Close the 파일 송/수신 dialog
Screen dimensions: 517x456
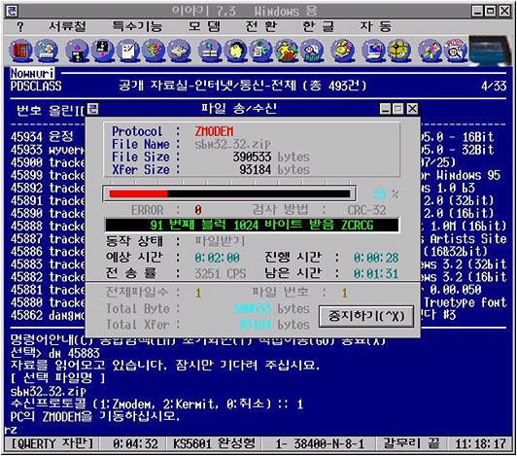point(412,109)
